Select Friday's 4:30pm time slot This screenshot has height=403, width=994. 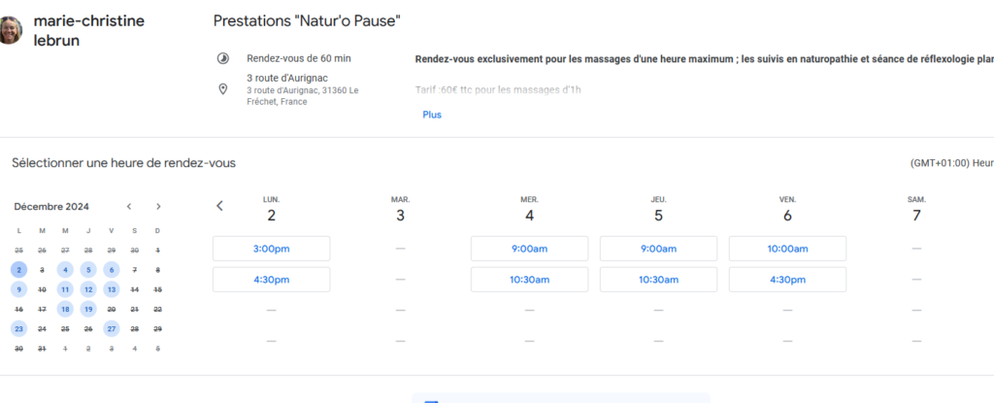787,280
